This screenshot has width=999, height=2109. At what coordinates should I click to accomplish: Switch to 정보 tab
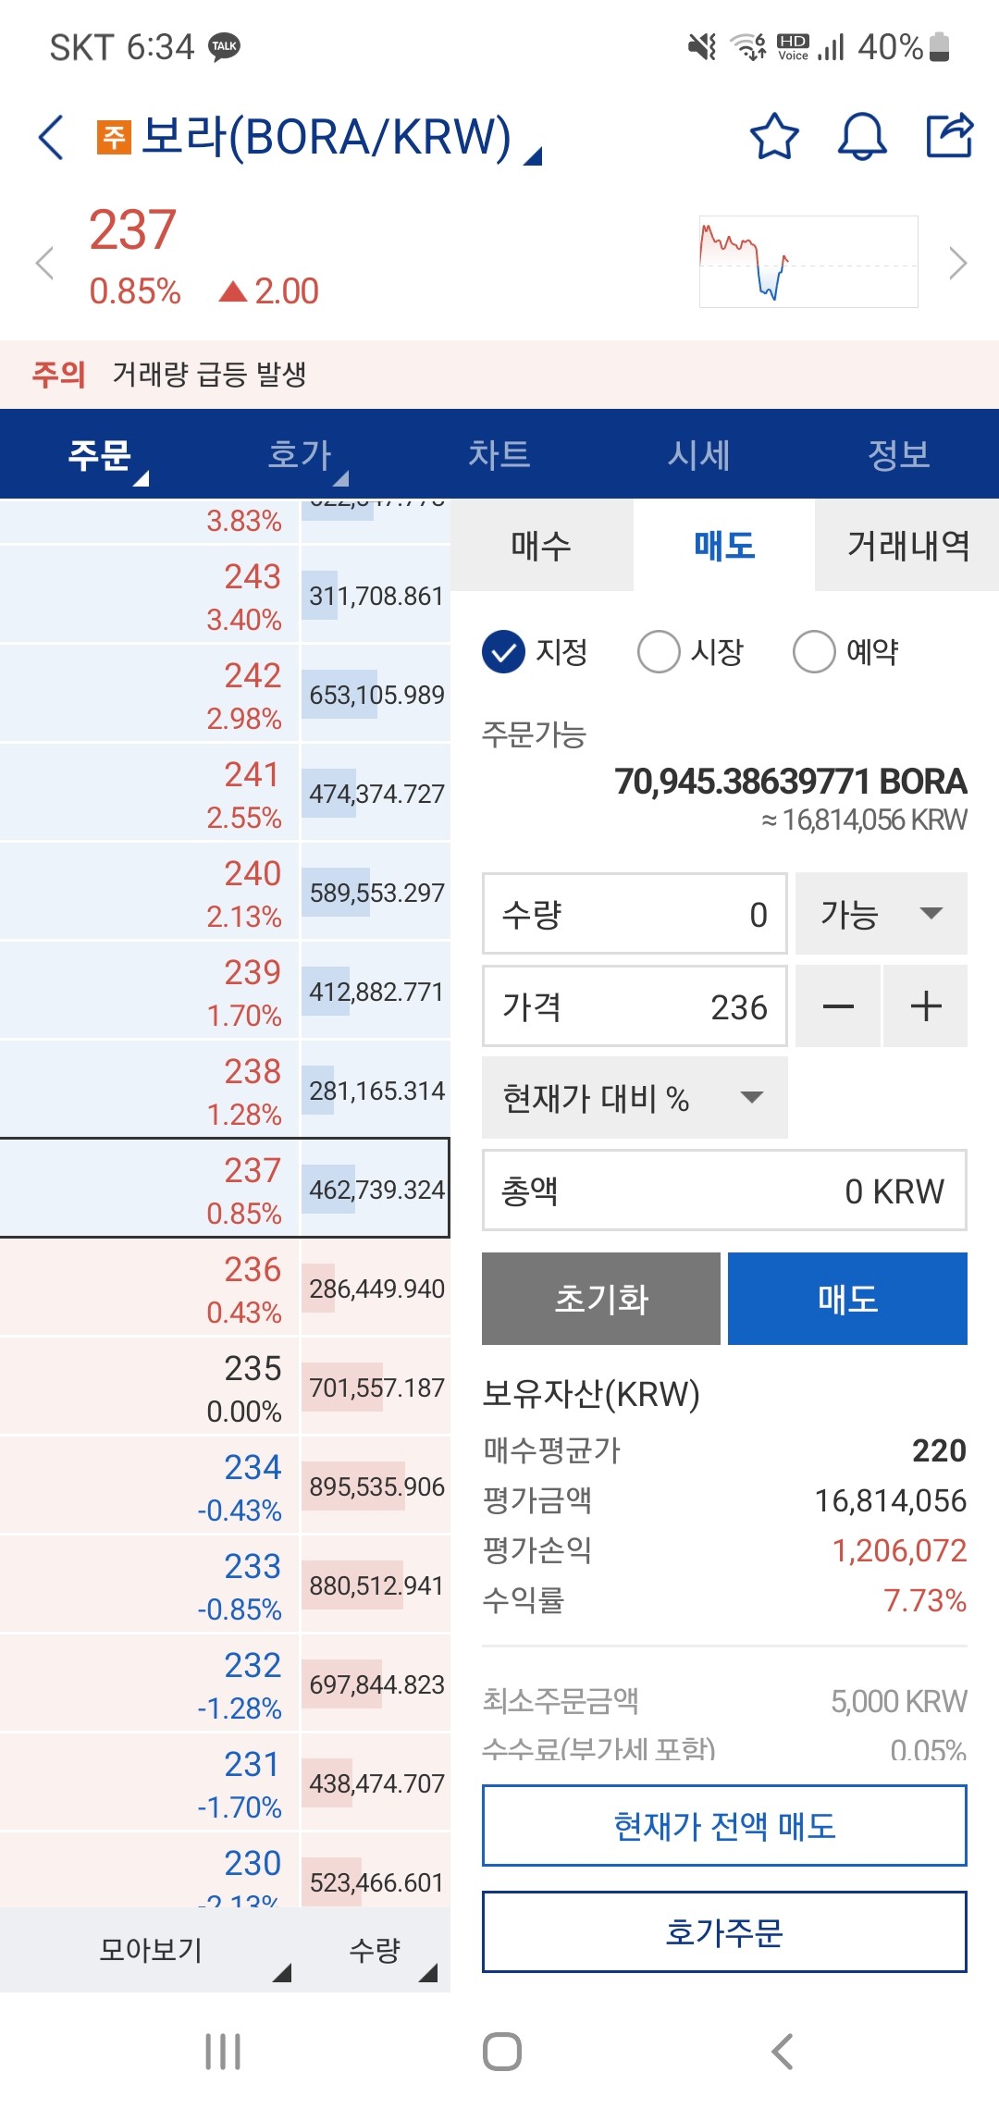pyautogui.click(x=899, y=454)
